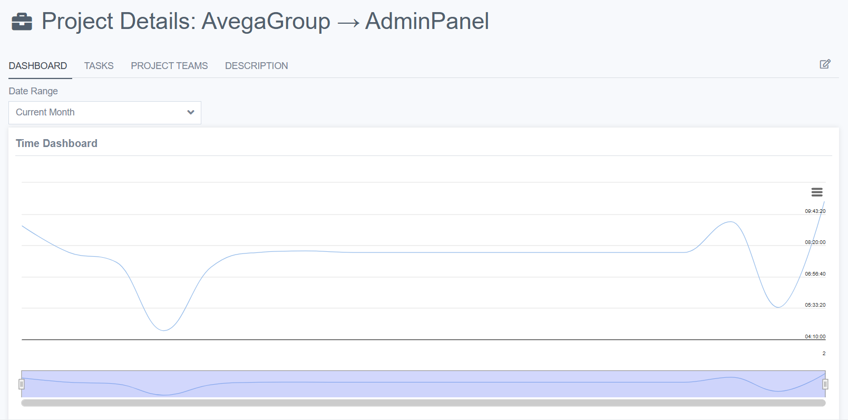This screenshot has width=848, height=420.
Task: Click the edit project pencil icon
Action: (825, 64)
